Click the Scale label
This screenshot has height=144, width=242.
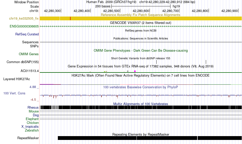[x=34, y=6]
